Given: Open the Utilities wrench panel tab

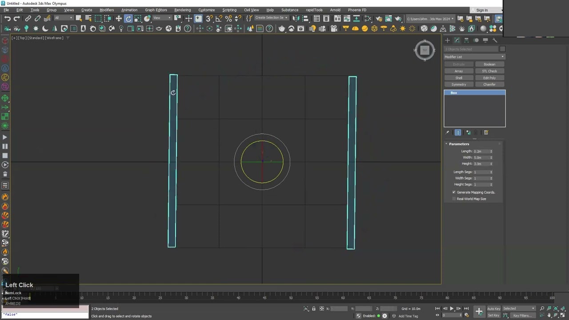Looking at the screenshot, I should coord(495,40).
